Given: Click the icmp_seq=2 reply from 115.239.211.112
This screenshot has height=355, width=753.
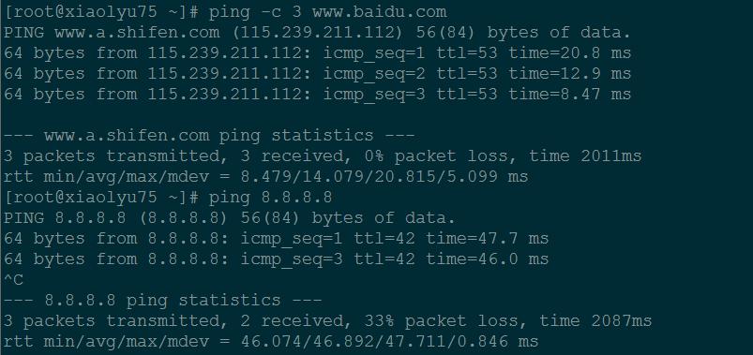Looking at the screenshot, I should [x=317, y=74].
